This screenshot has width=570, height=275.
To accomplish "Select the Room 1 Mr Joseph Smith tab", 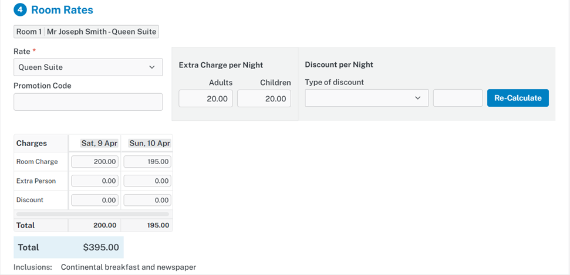I will pyautogui.click(x=86, y=32).
